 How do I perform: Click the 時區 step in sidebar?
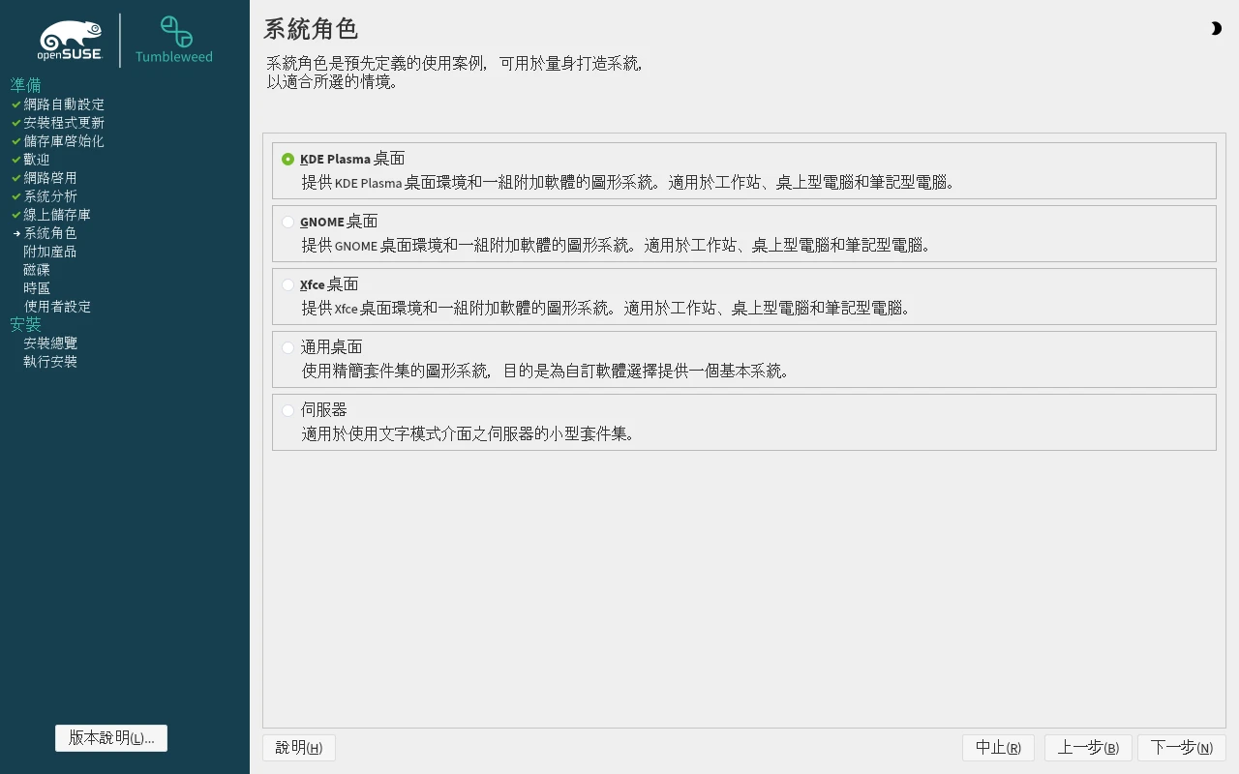tap(37, 288)
